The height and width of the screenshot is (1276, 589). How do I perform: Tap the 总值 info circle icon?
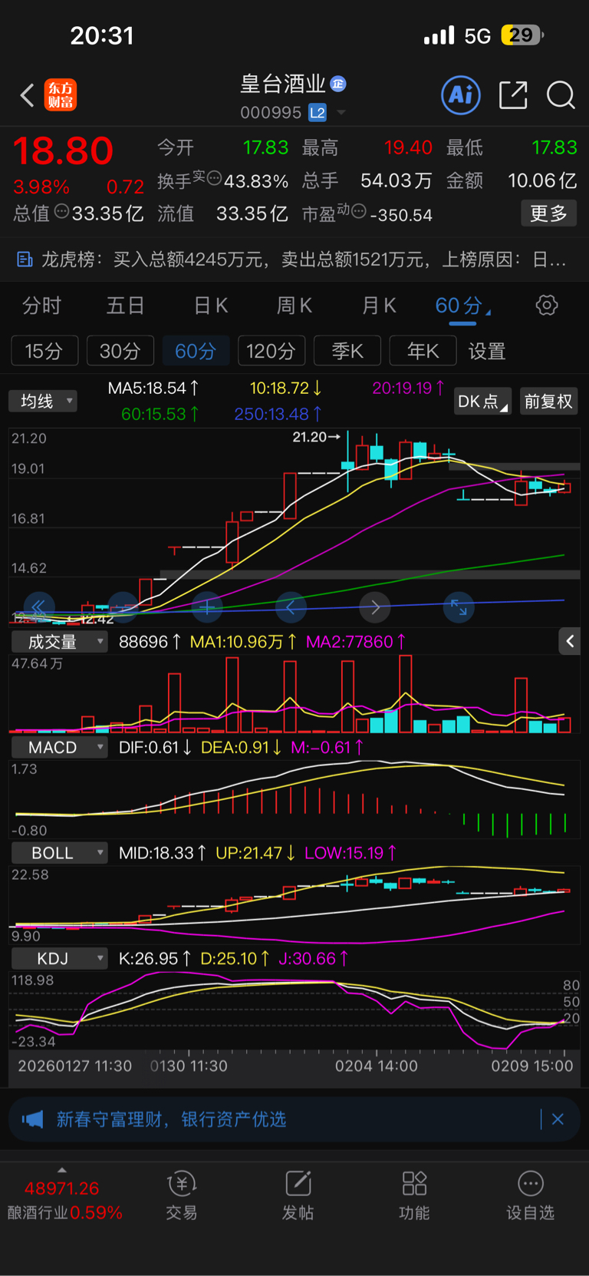coord(61,211)
